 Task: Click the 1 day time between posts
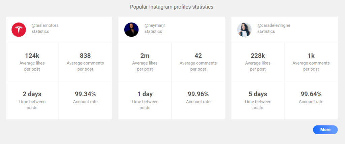(x=145, y=101)
